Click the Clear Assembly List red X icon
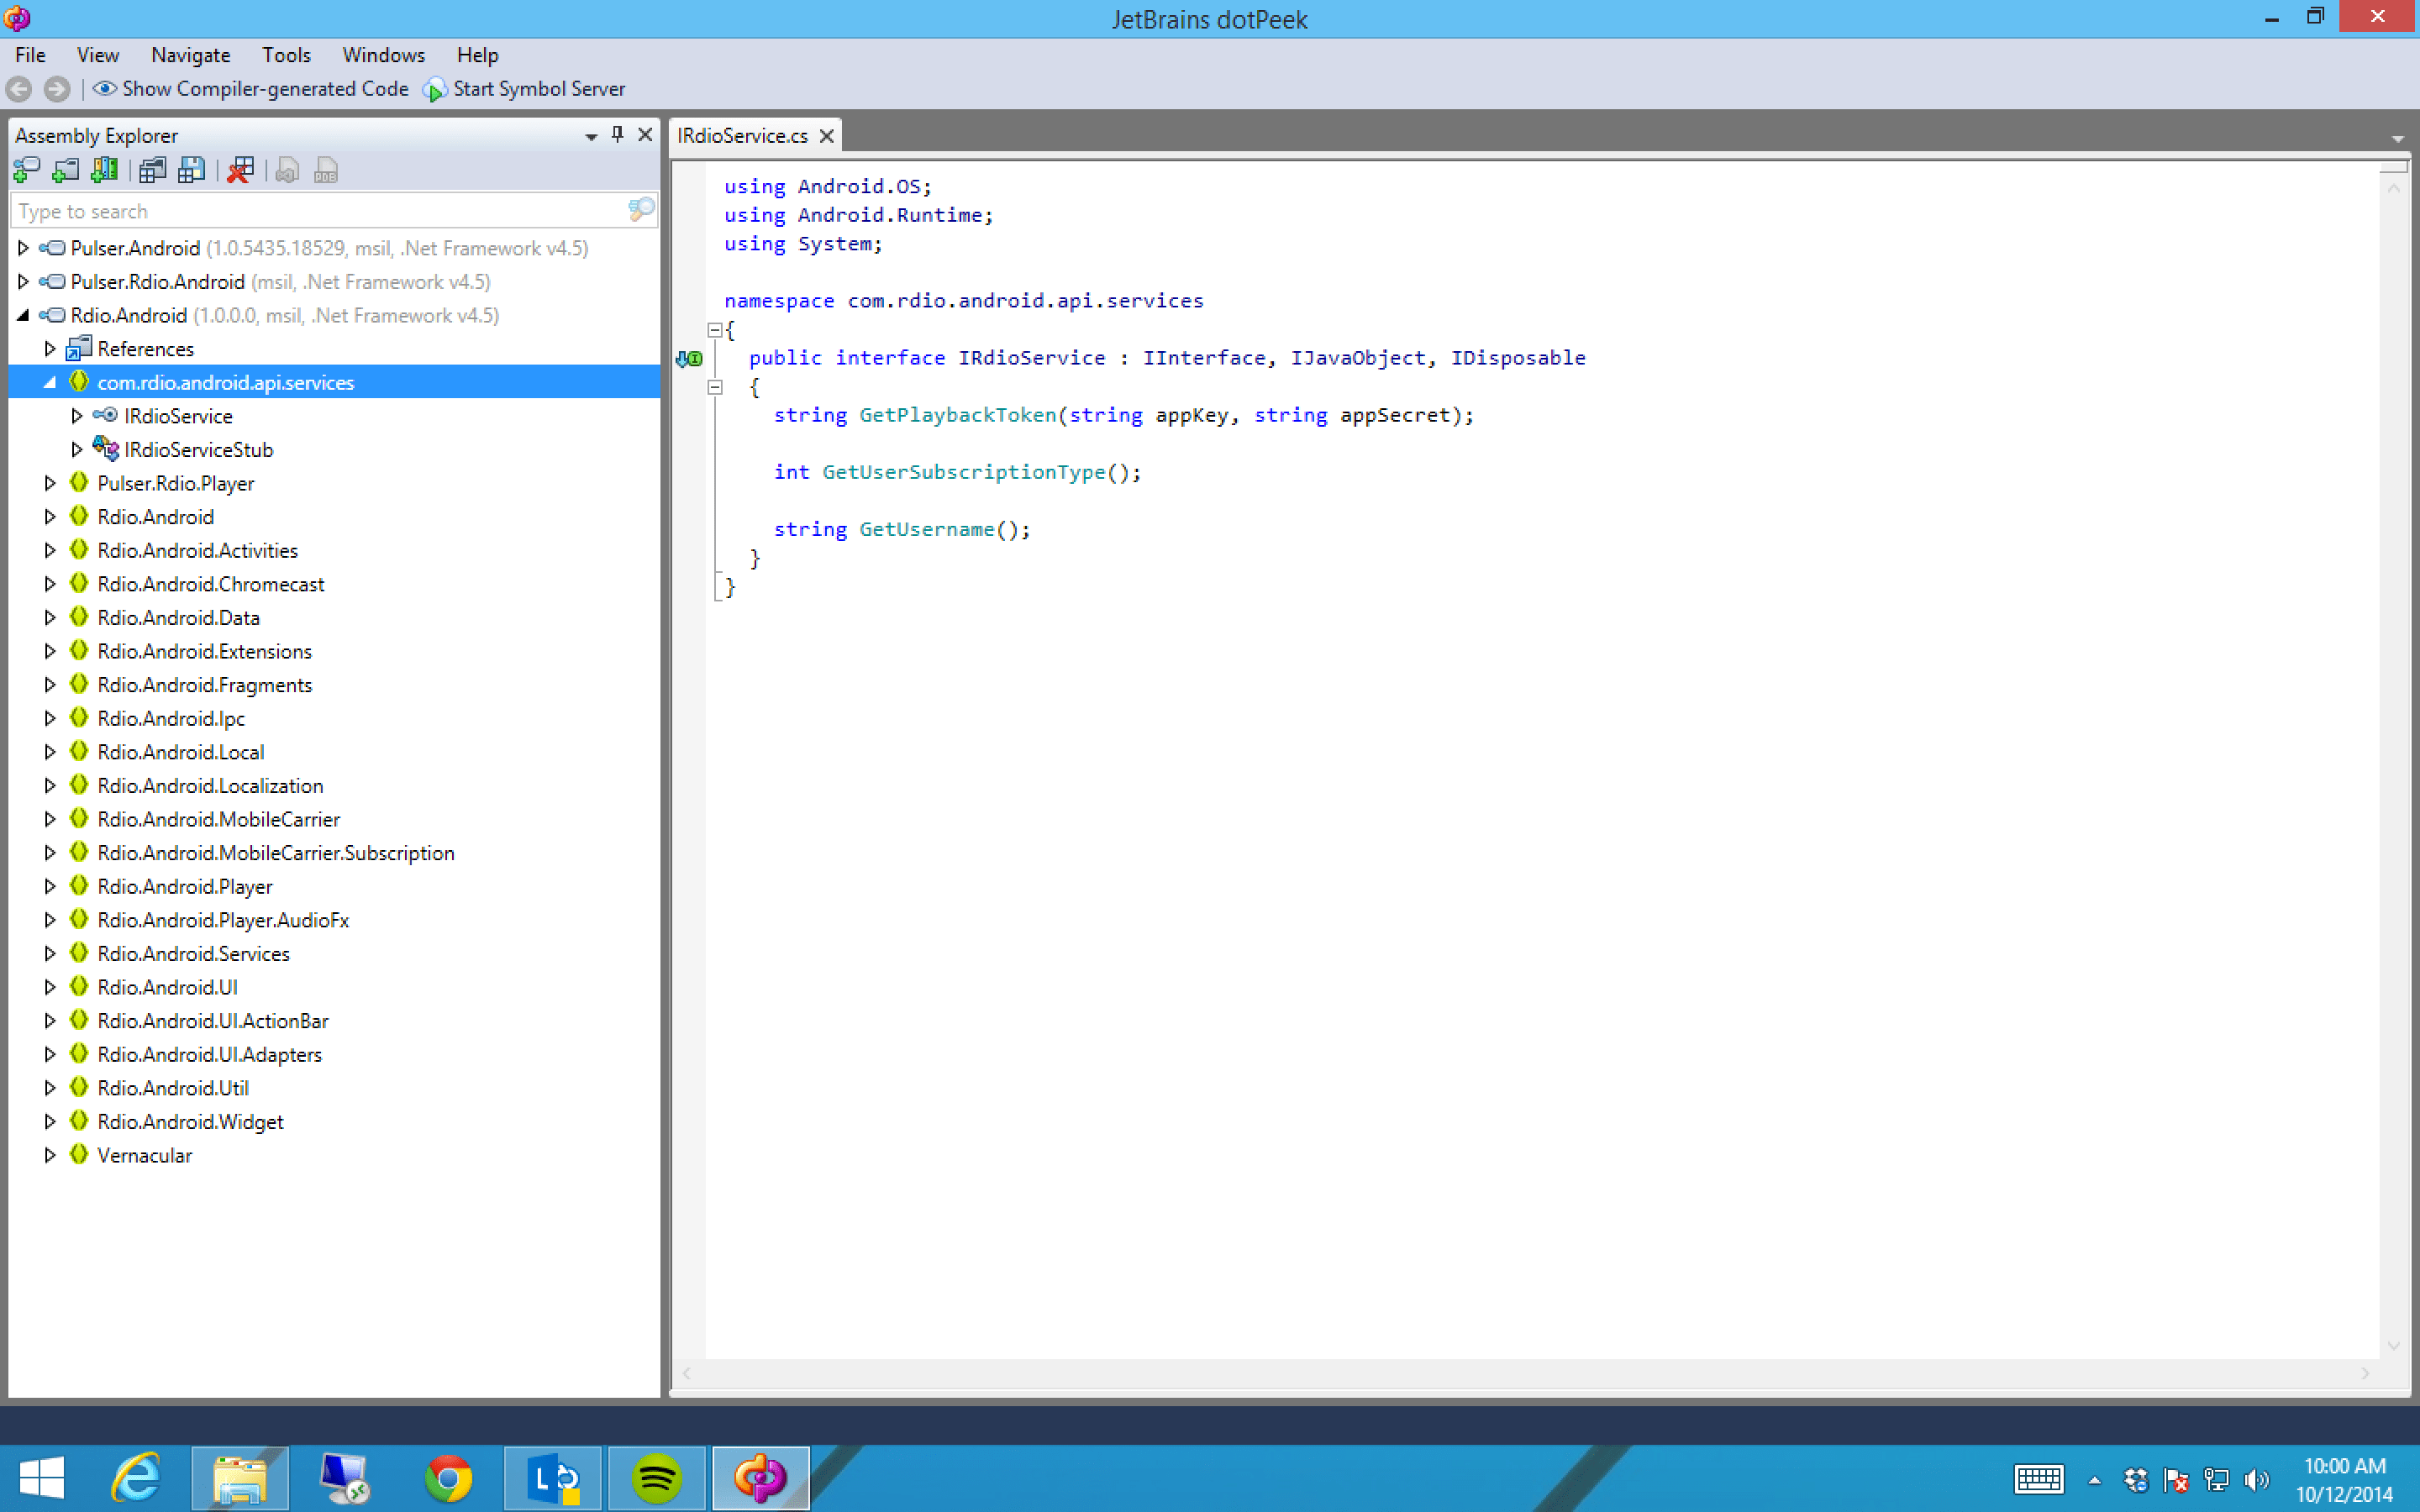Viewport: 2420px width, 1512px height. (240, 171)
